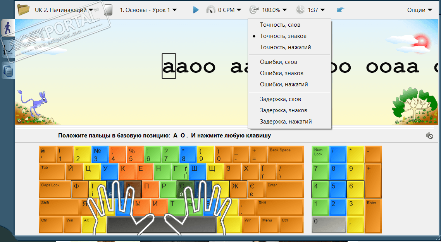
Task: Click the left Ctrl key
Action: point(51,225)
